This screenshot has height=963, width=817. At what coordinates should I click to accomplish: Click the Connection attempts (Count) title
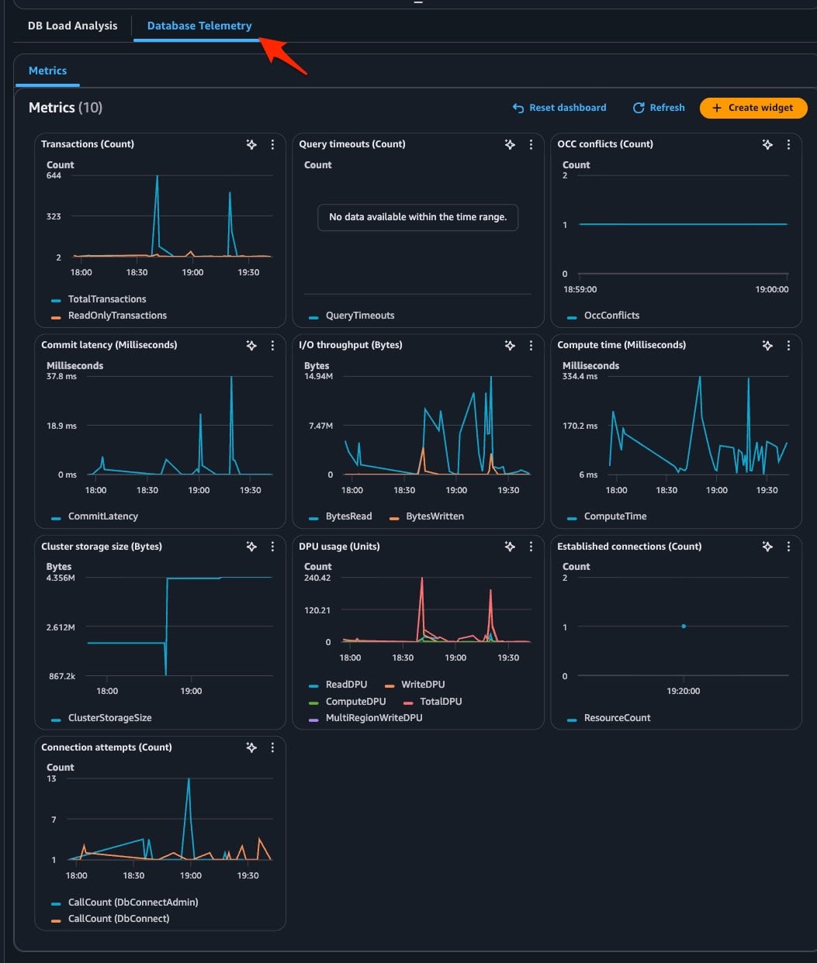106,747
